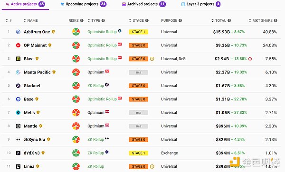
Task: Click the verified shield next to Base
Action: click(x=37, y=99)
